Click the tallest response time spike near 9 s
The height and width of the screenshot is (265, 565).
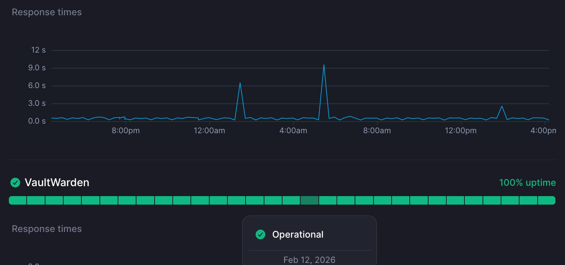click(324, 66)
